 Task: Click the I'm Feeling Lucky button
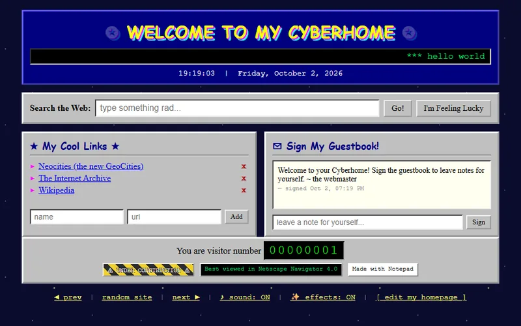pos(453,108)
